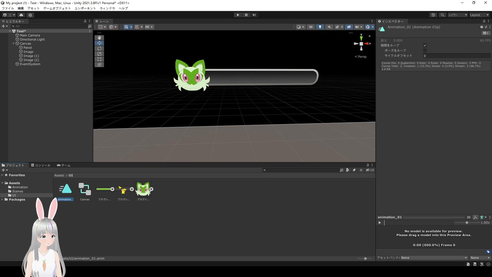This screenshot has width=492, height=277.
Task: Open the undo history icon
Action: (x=434, y=15)
